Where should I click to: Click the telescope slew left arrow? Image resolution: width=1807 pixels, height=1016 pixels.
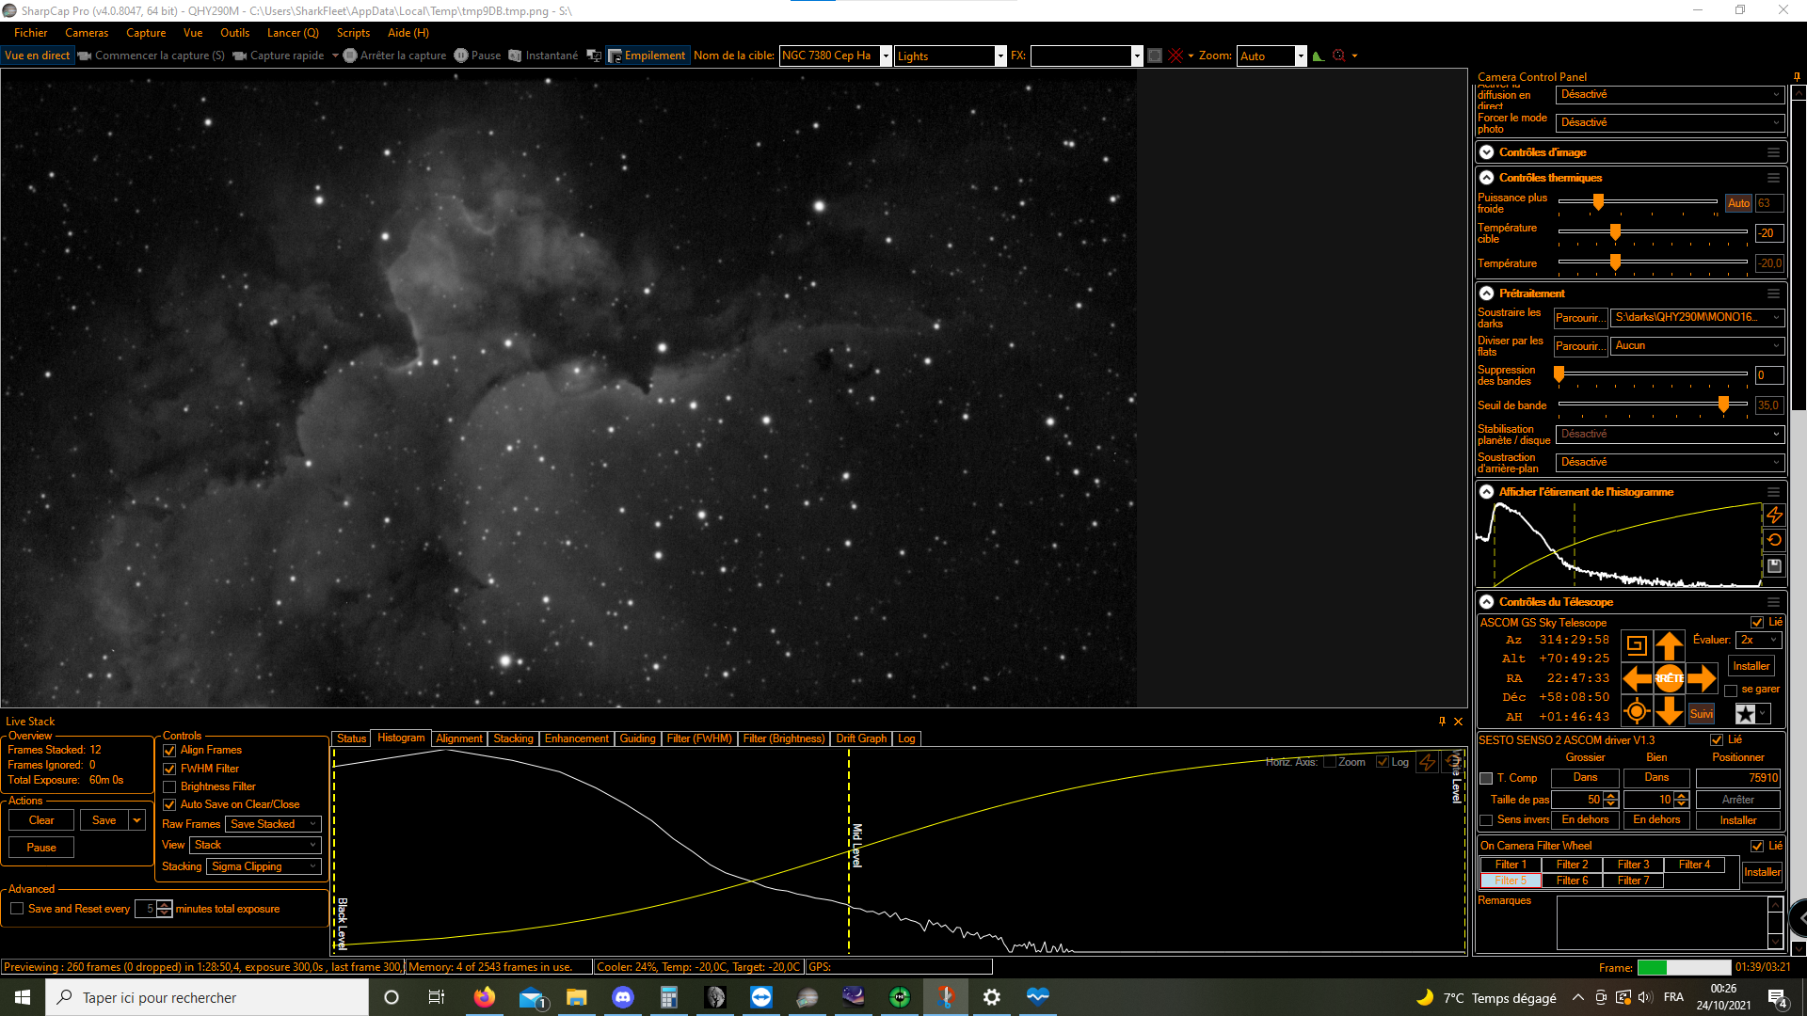(x=1637, y=678)
